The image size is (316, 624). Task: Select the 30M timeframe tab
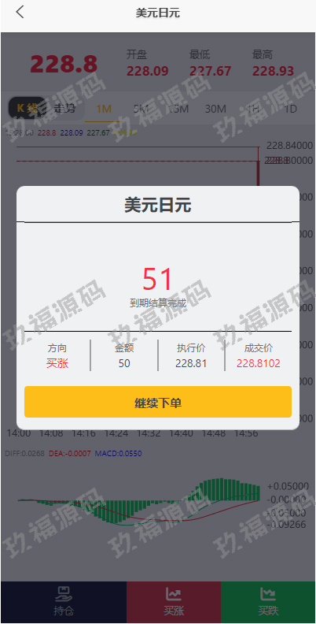coord(215,109)
